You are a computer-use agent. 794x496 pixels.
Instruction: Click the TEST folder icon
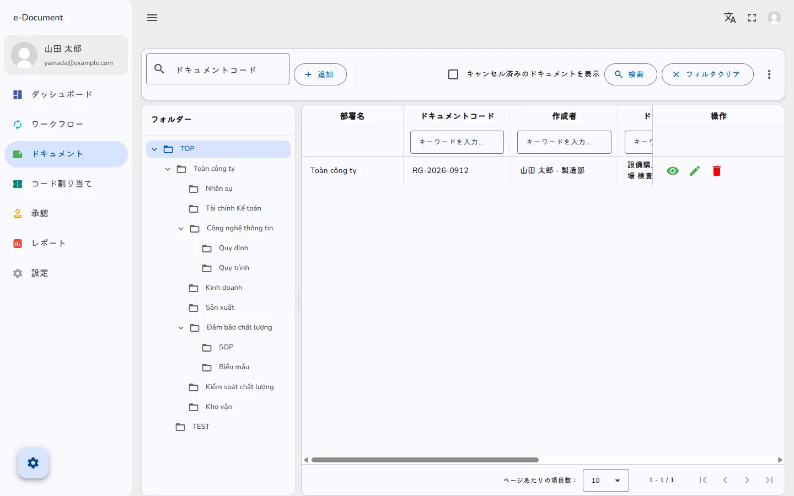point(180,427)
